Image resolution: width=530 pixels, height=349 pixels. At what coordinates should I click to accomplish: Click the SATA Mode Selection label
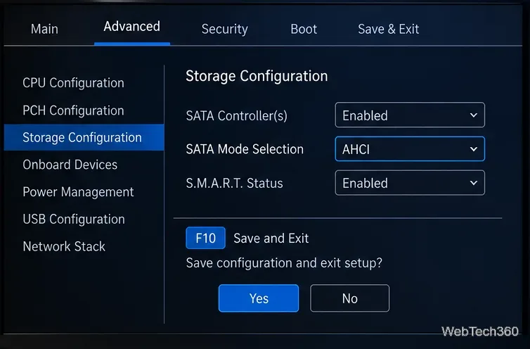245,149
